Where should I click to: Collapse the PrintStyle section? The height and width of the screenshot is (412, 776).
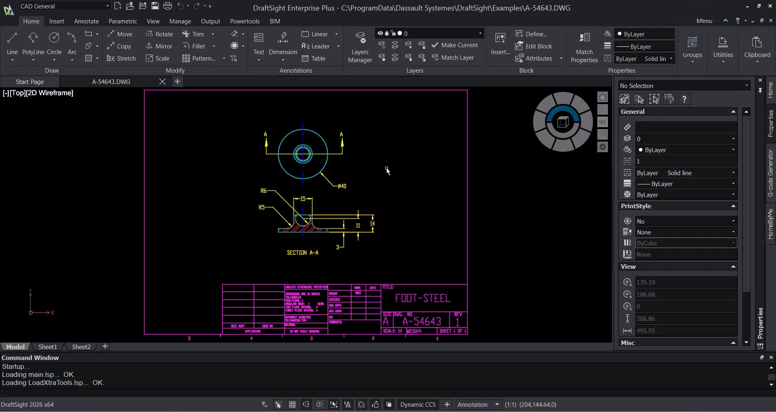click(x=733, y=206)
